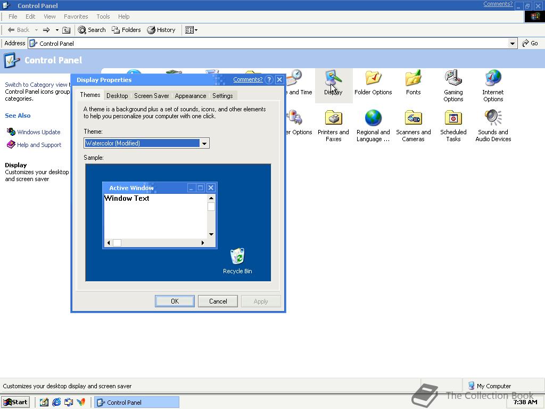Click the Address bar field
Image resolution: width=545 pixels, height=409 pixels.
[272, 44]
